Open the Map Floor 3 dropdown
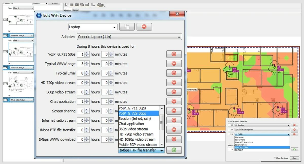This screenshot has width=304, height=164. click(23, 8)
